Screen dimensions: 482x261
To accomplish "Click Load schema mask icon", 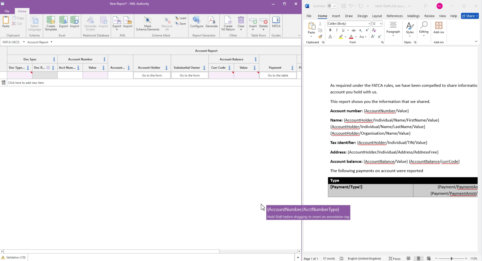I will click(x=180, y=18).
